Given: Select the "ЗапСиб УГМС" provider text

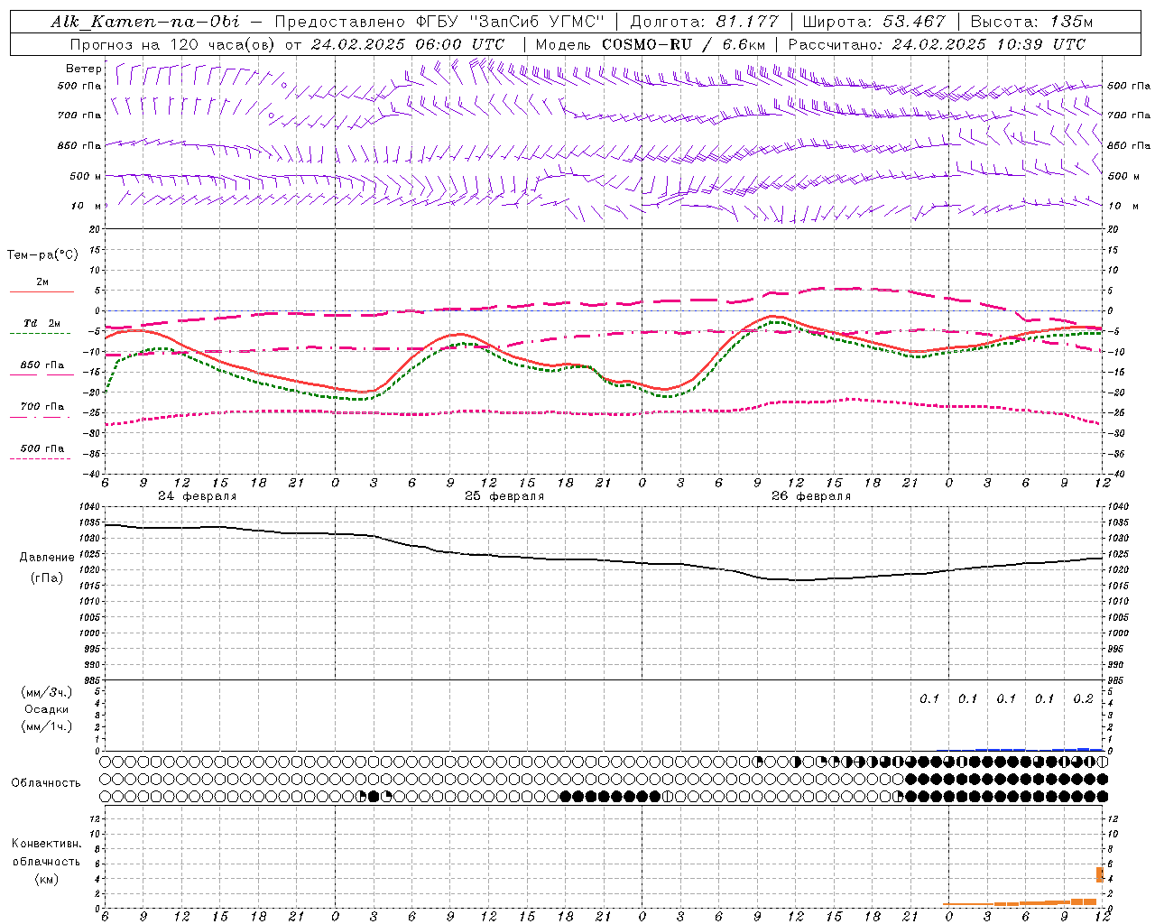Looking at the screenshot, I should [538, 22].
